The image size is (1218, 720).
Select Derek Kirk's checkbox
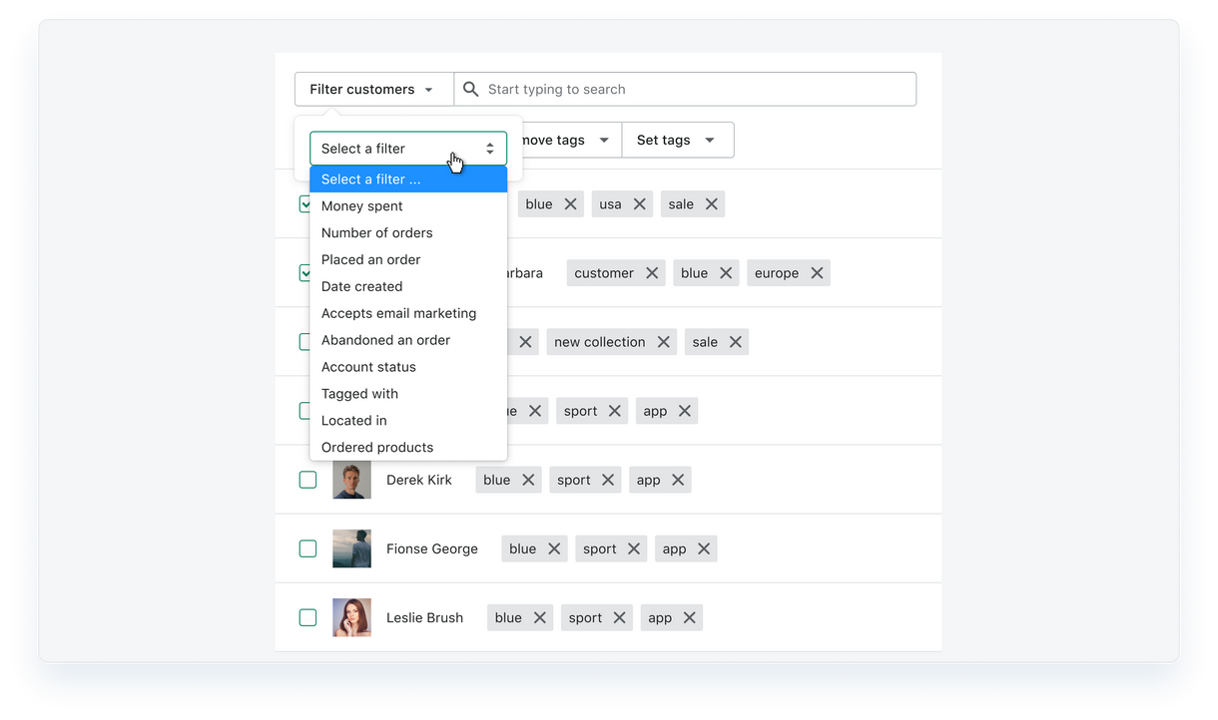(307, 480)
